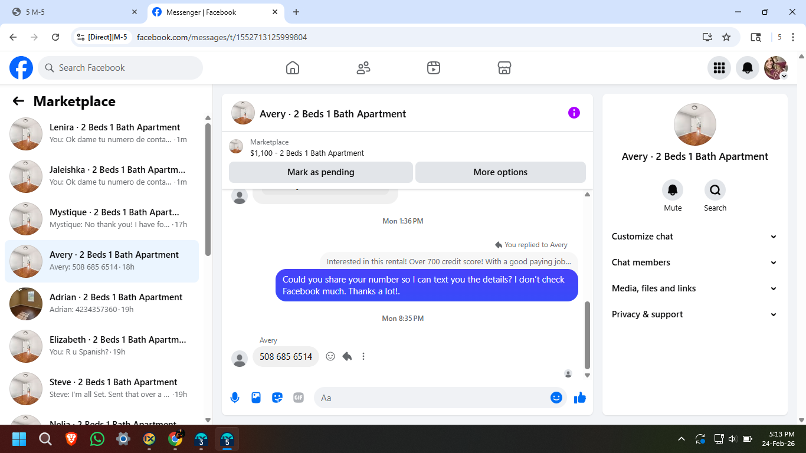The image size is (806, 453).
Task: Open Mystique's apartment conversation
Action: point(101,219)
